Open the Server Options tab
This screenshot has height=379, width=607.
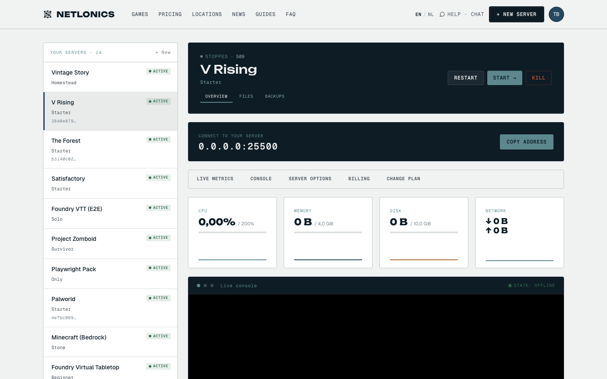(310, 179)
